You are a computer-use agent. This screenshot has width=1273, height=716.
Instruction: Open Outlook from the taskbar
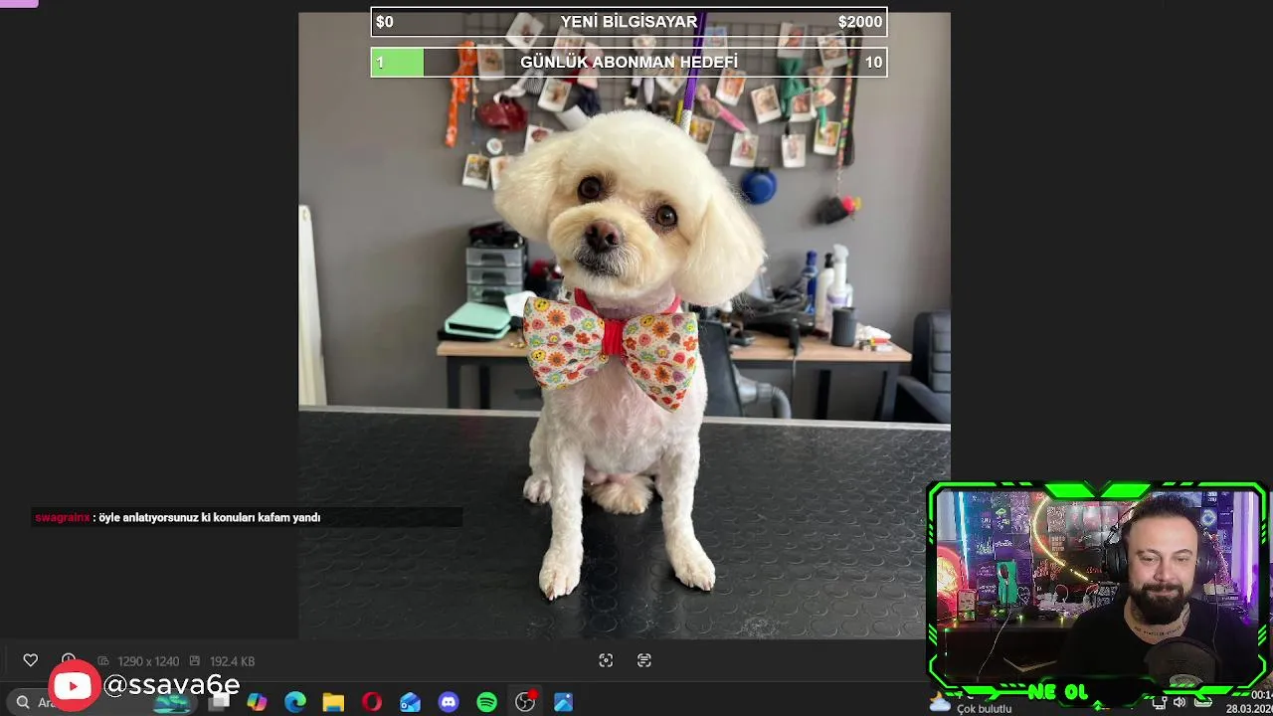click(x=410, y=702)
